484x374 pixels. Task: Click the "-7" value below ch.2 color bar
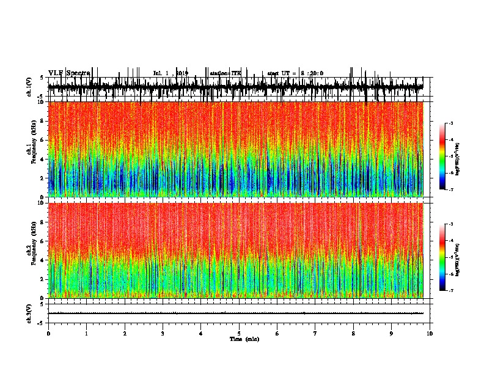(x=450, y=291)
